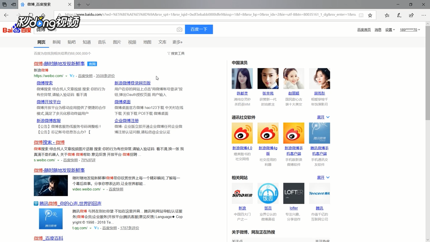Open 百度首页 link
This screenshot has height=242, width=430.
pos(364,30)
